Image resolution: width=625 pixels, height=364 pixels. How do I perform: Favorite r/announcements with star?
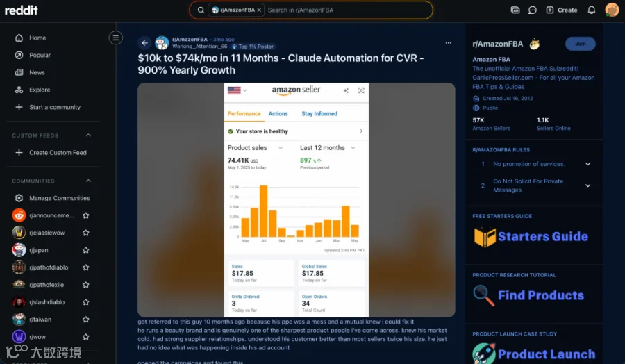85,215
